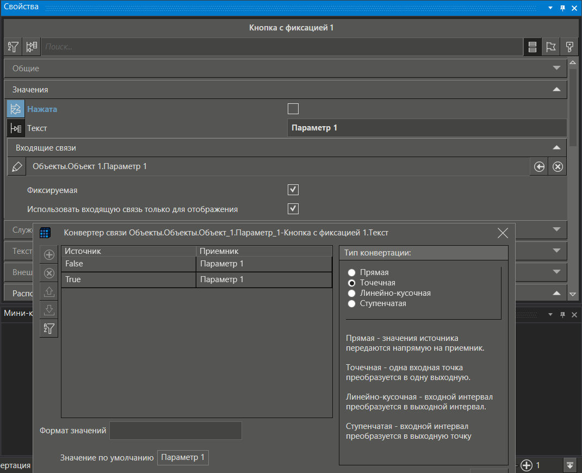Expand the Общие section
The image size is (582, 473).
[x=556, y=69]
